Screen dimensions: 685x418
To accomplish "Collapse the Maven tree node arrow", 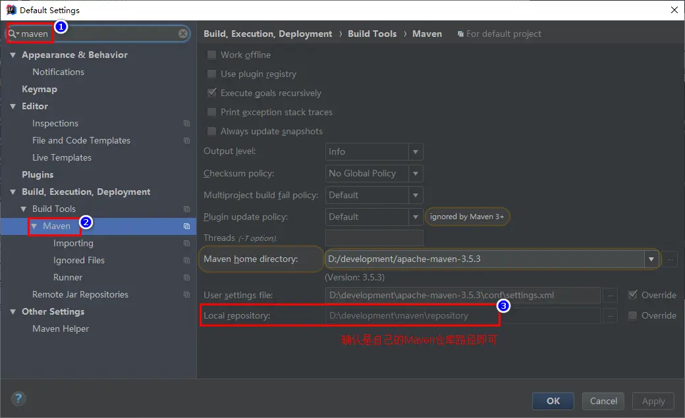I will (x=34, y=226).
